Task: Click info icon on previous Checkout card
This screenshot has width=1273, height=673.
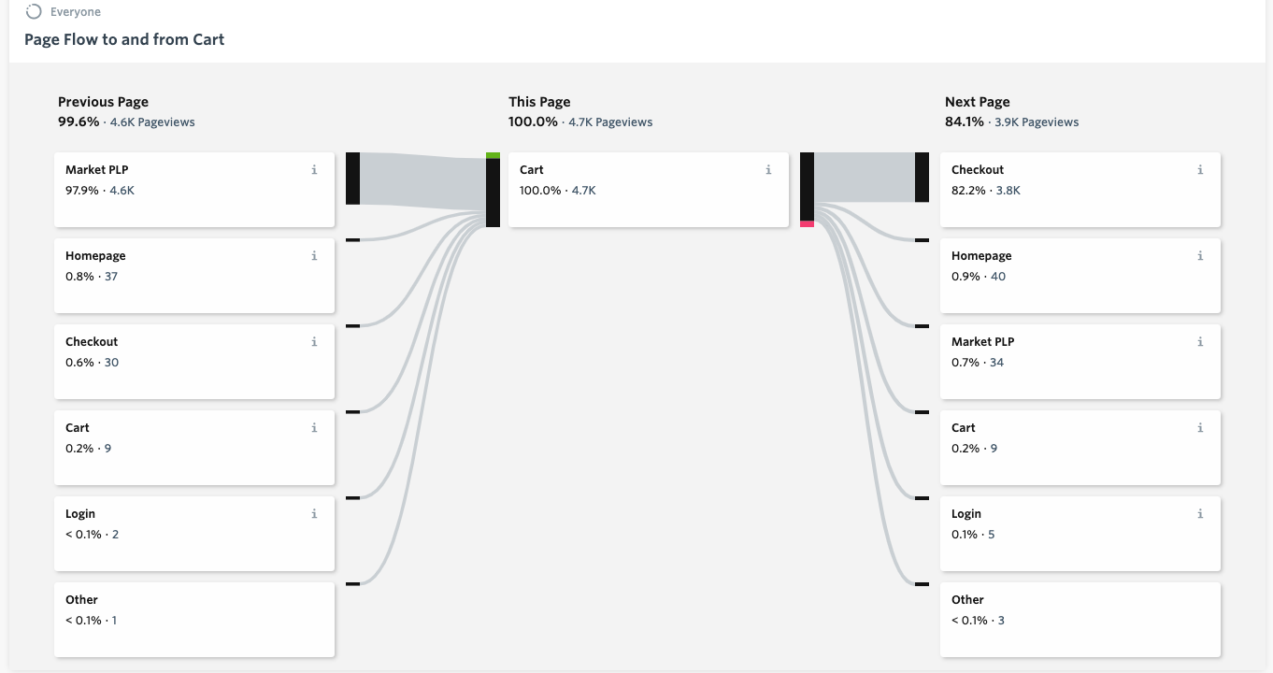Action: coord(314,342)
